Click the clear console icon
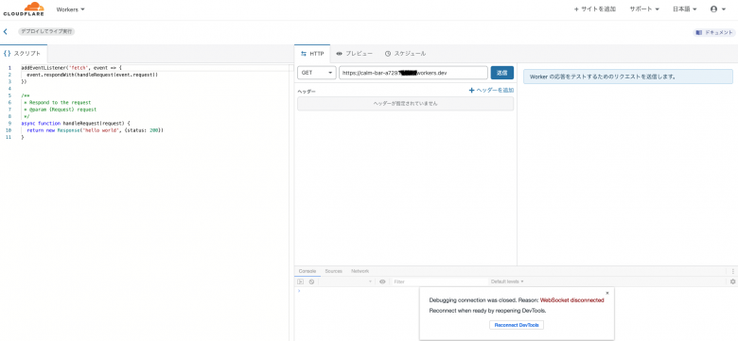Viewport: 738px width, 341px height. click(x=311, y=281)
